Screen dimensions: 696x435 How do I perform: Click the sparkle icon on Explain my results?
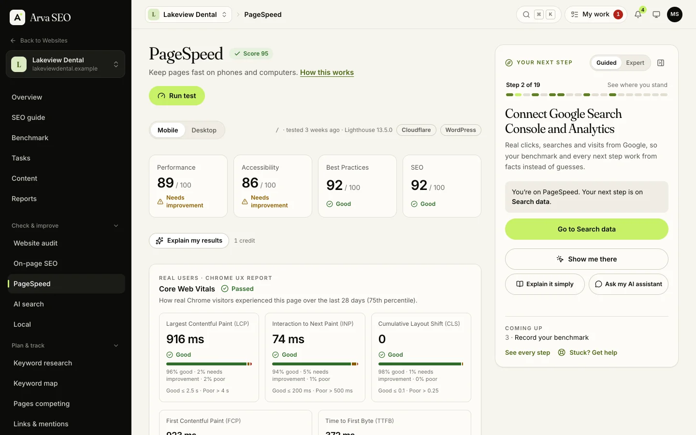tap(159, 241)
